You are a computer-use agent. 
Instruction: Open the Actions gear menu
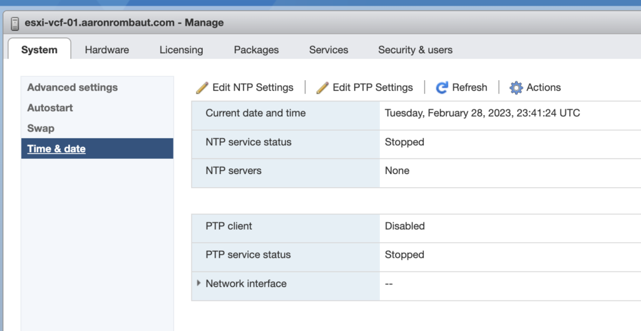click(x=535, y=88)
